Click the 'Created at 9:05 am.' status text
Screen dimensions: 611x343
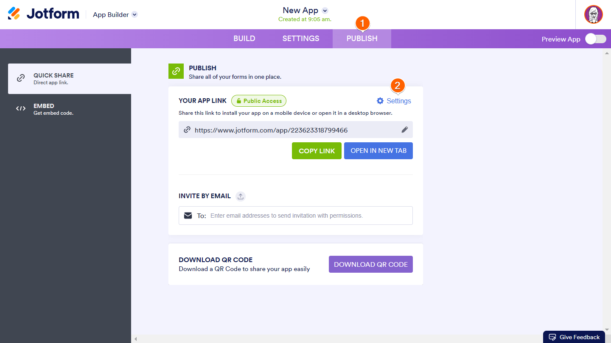click(x=305, y=19)
